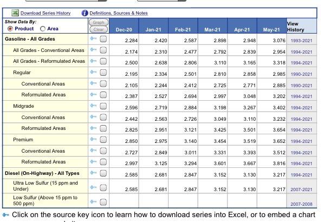Viewport: 330px width, 222px height.
Task: Click the value 3.454 in Premium row
Action: click(x=220, y=141)
